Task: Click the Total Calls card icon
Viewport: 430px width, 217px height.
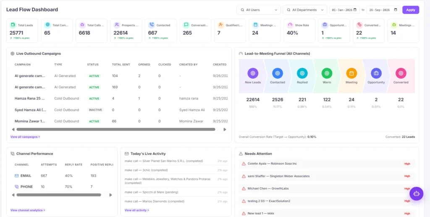Action: [82, 25]
